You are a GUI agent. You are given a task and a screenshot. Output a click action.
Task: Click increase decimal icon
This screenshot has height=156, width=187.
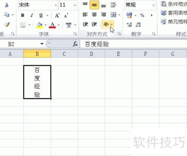tap(129, 25)
